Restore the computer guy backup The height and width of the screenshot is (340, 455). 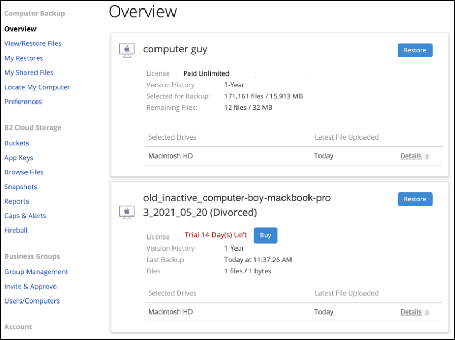pos(415,50)
